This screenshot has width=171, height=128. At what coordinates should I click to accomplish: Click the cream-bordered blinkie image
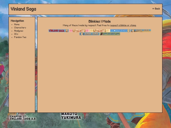pyautogui.click(x=100, y=31)
